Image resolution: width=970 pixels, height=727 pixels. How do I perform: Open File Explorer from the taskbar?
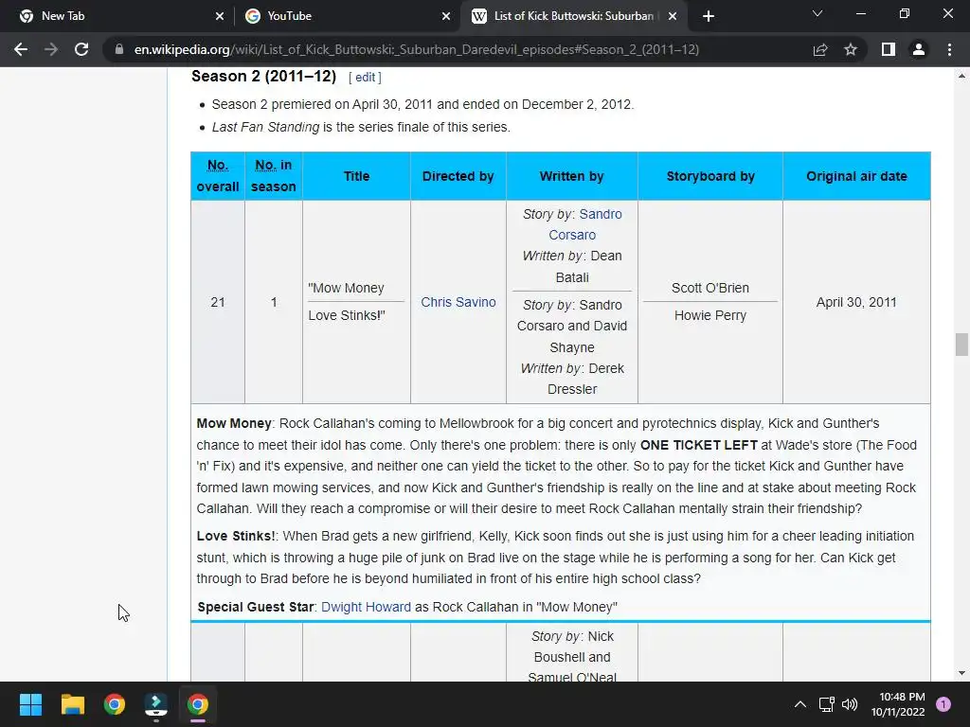coord(72,704)
